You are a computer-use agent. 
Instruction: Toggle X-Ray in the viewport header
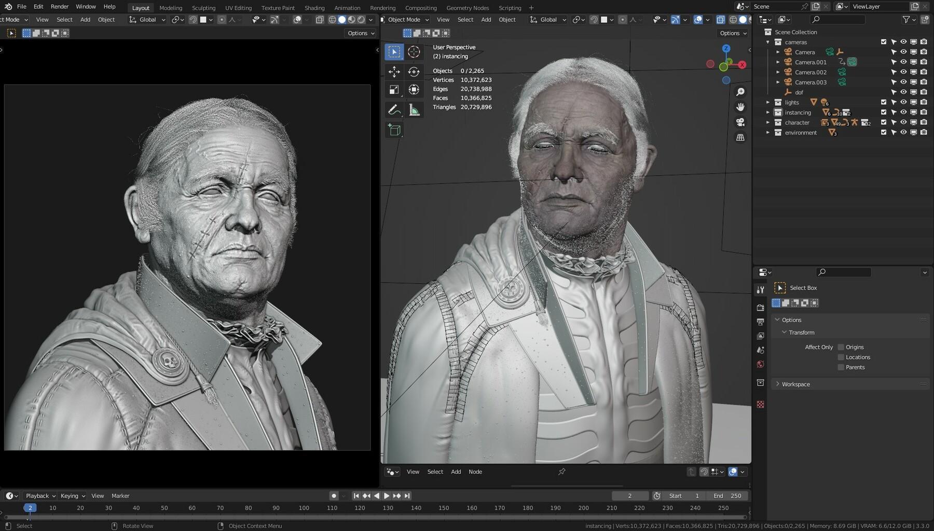[721, 19]
